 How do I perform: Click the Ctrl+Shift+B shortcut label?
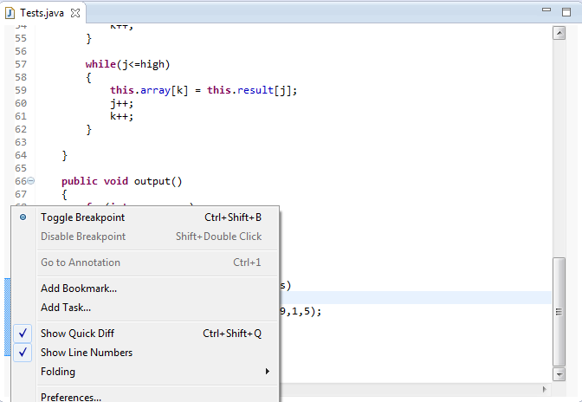[233, 217]
